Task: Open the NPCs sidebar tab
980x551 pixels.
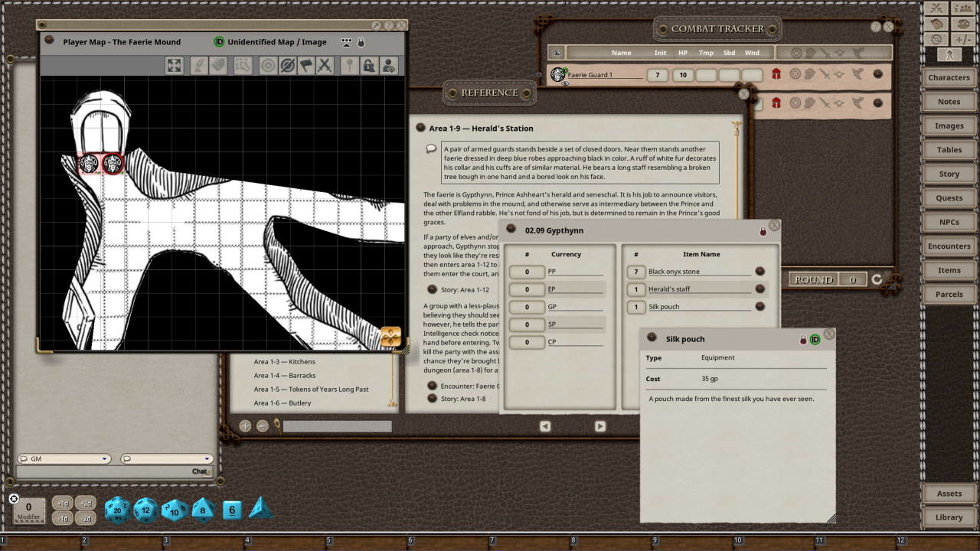Action: click(949, 222)
